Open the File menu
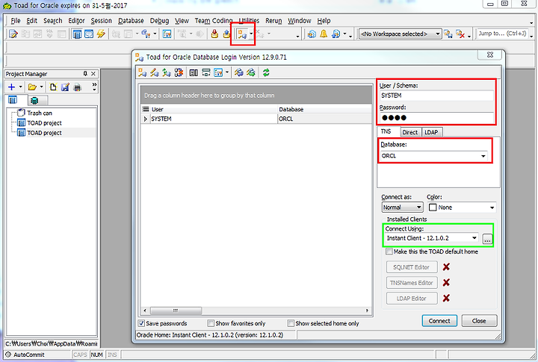The image size is (538, 362). click(x=16, y=21)
